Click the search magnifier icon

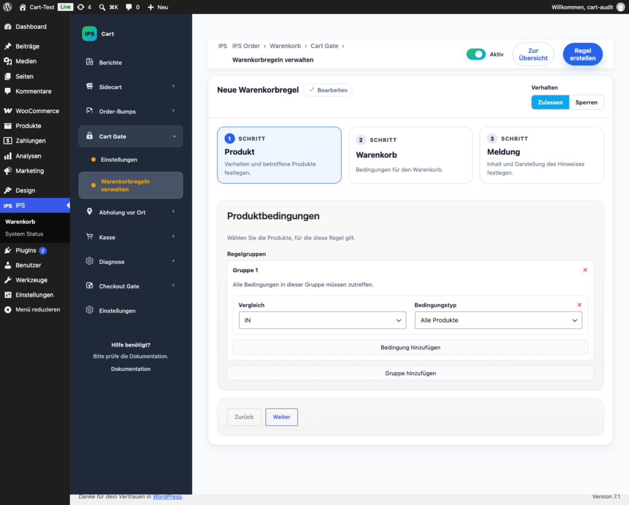(x=103, y=7)
